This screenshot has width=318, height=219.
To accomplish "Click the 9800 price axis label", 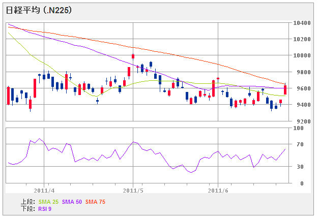I will coord(304,72).
